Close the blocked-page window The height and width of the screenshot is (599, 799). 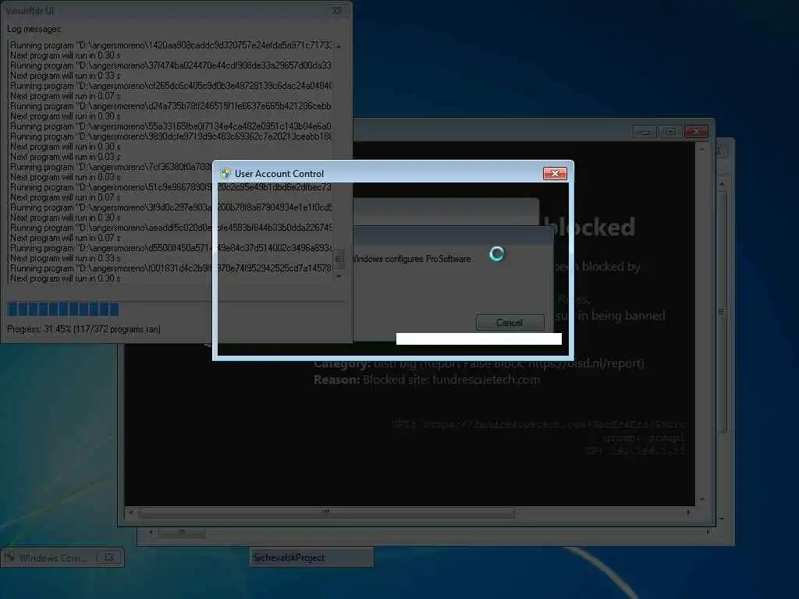click(x=696, y=132)
